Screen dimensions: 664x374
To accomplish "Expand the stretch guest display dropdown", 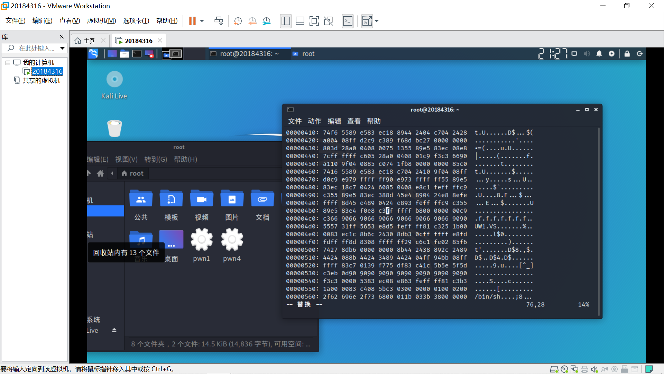I will coord(377,21).
